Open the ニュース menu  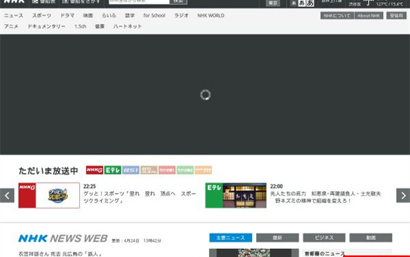point(14,16)
